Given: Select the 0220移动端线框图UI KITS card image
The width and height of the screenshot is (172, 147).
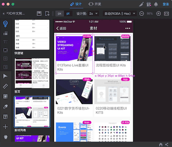Looking at the screenshot, I should [112, 92].
